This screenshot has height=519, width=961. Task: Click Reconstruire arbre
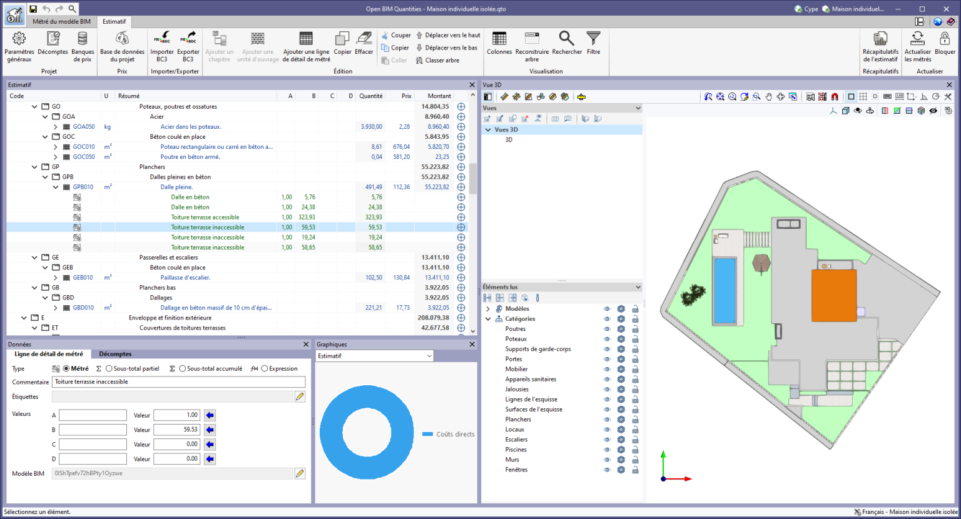coord(532,46)
